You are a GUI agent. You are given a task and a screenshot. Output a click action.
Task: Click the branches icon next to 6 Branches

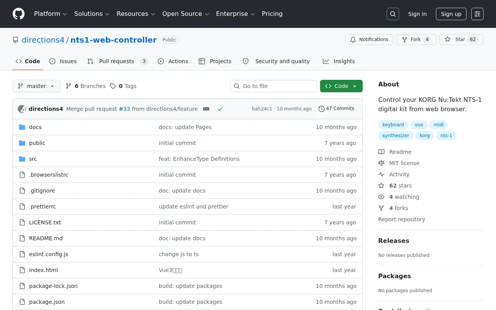[x=69, y=86]
